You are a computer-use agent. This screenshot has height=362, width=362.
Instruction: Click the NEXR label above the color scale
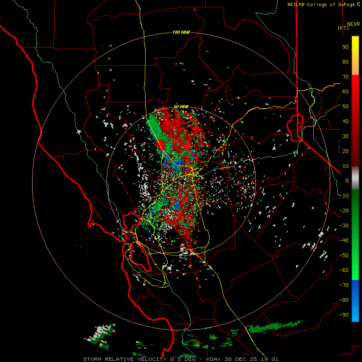[x=354, y=24]
